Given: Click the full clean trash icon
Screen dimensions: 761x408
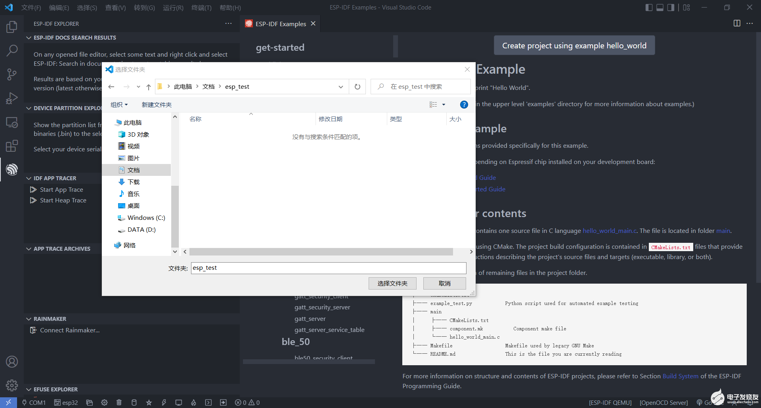Looking at the screenshot, I should (119, 402).
